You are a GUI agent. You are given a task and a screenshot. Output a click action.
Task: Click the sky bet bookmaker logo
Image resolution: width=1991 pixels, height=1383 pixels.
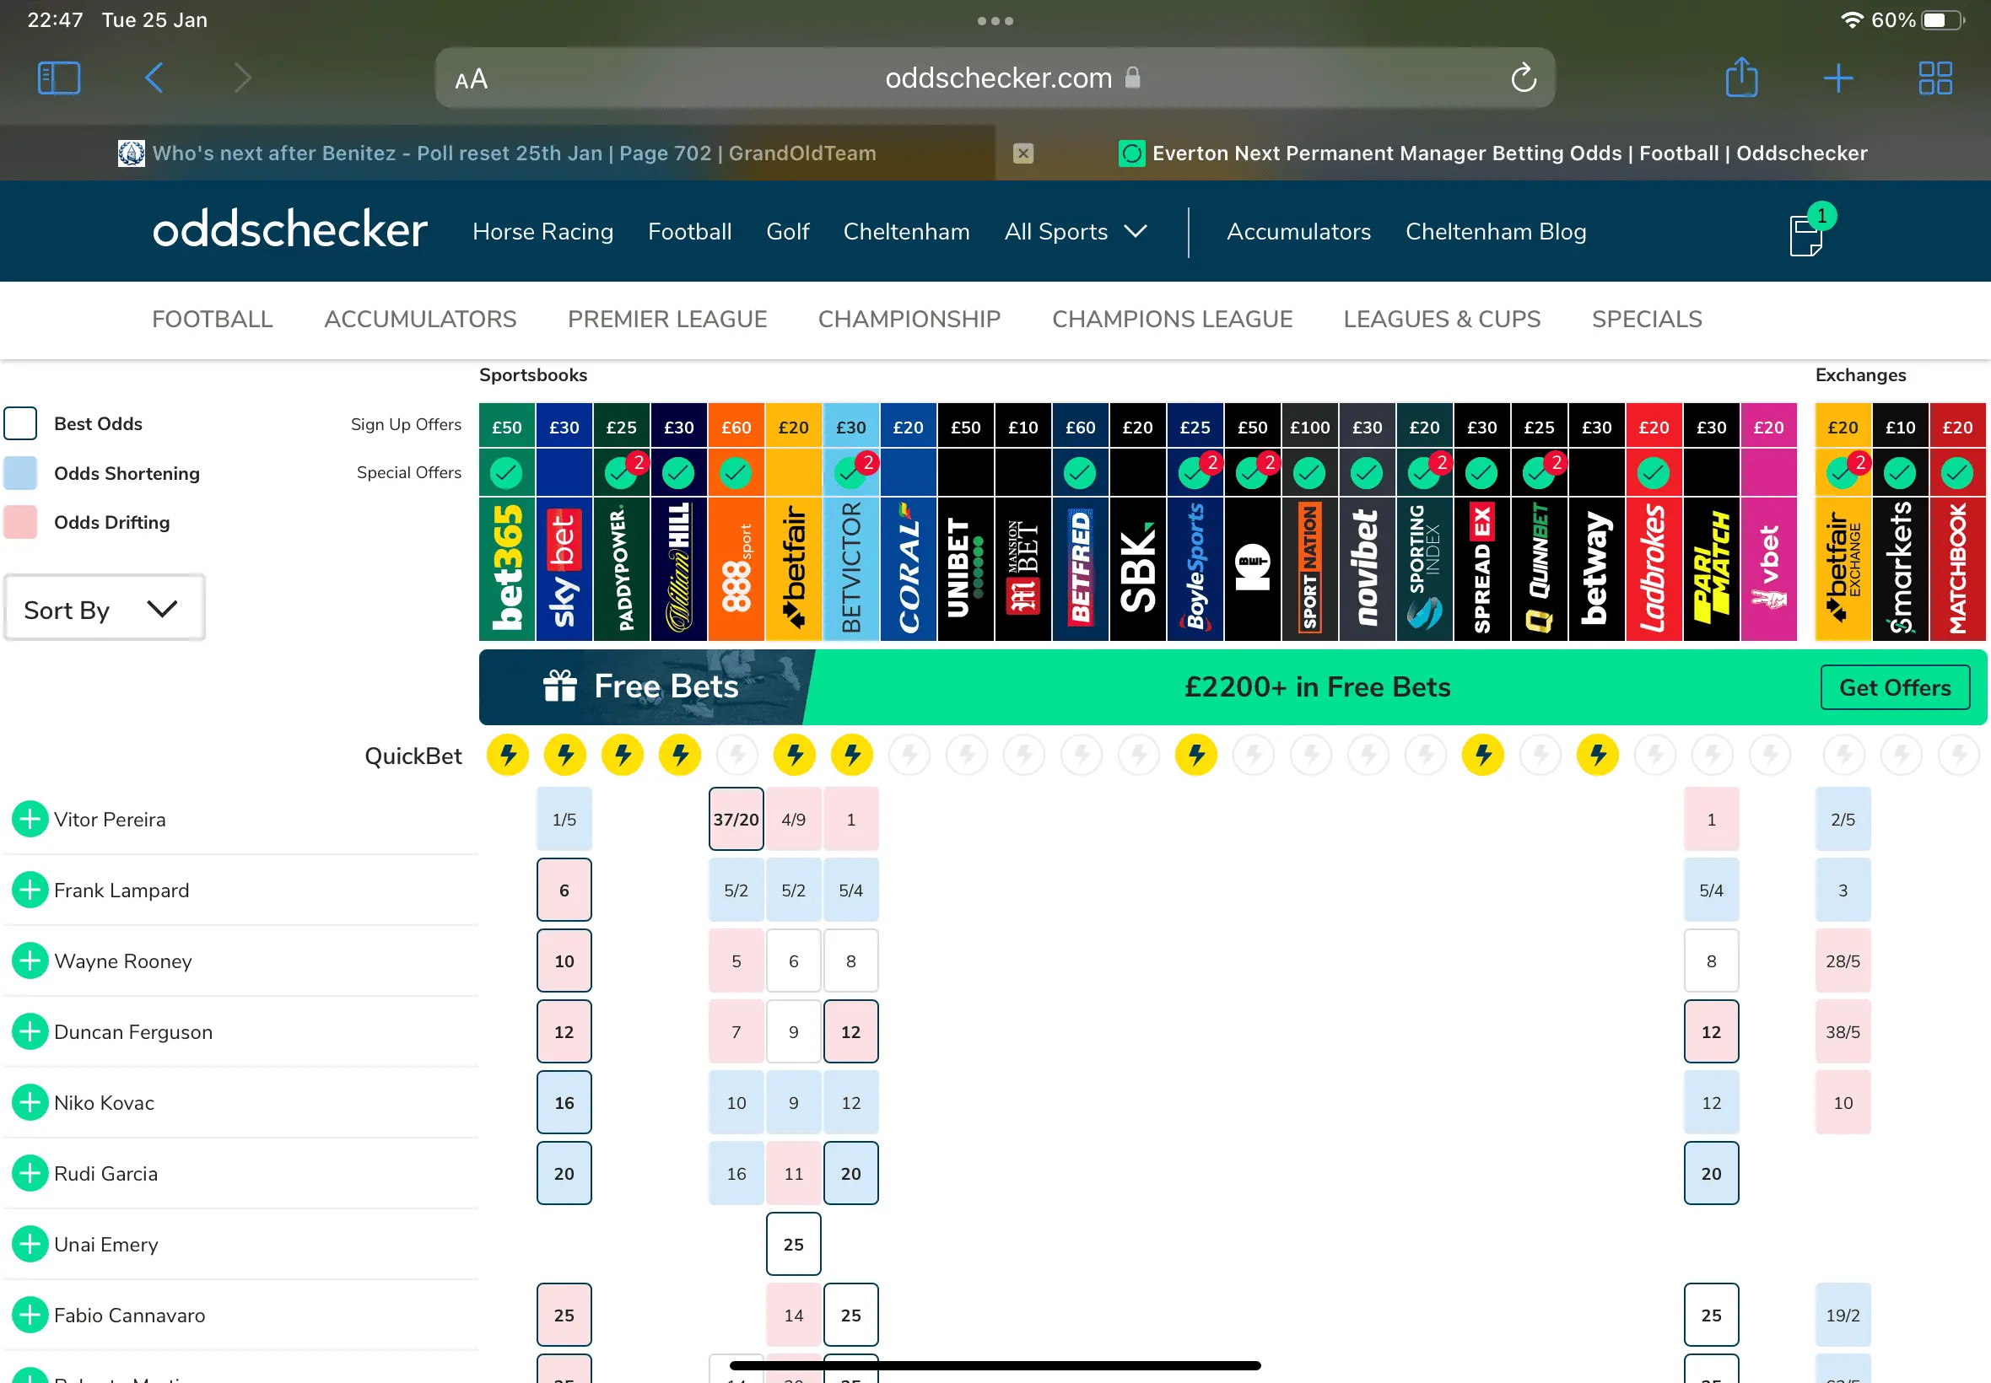point(564,568)
